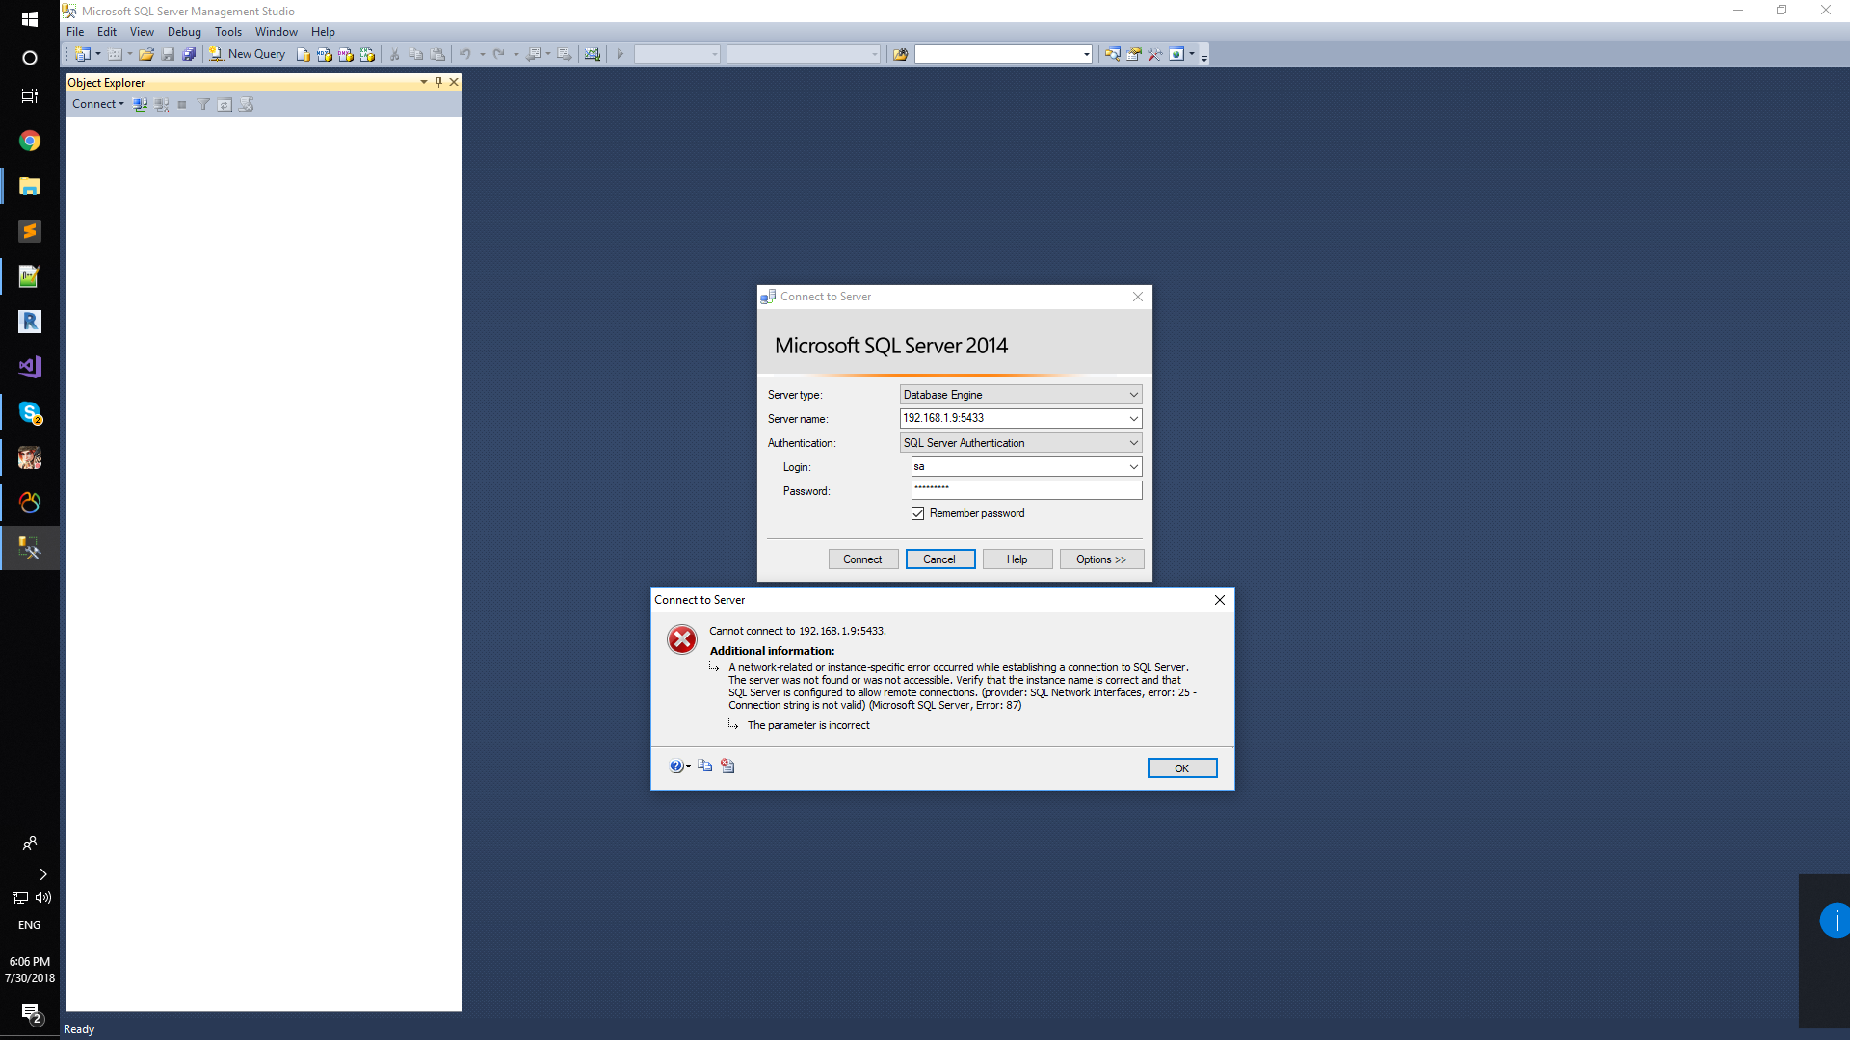Click the Refresh icon in Object Explorer
1850x1040 pixels.
pos(225,104)
